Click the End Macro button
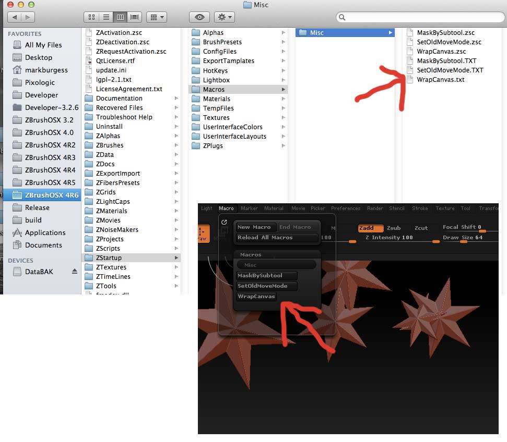The width and height of the screenshot is (507, 442). [297, 227]
